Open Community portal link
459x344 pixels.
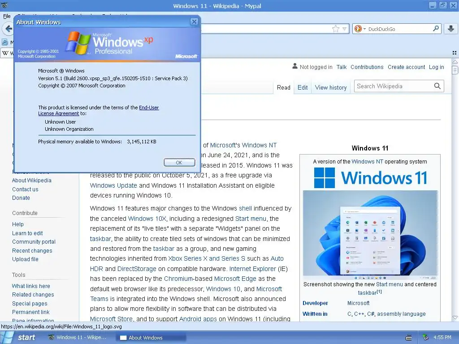click(x=34, y=242)
